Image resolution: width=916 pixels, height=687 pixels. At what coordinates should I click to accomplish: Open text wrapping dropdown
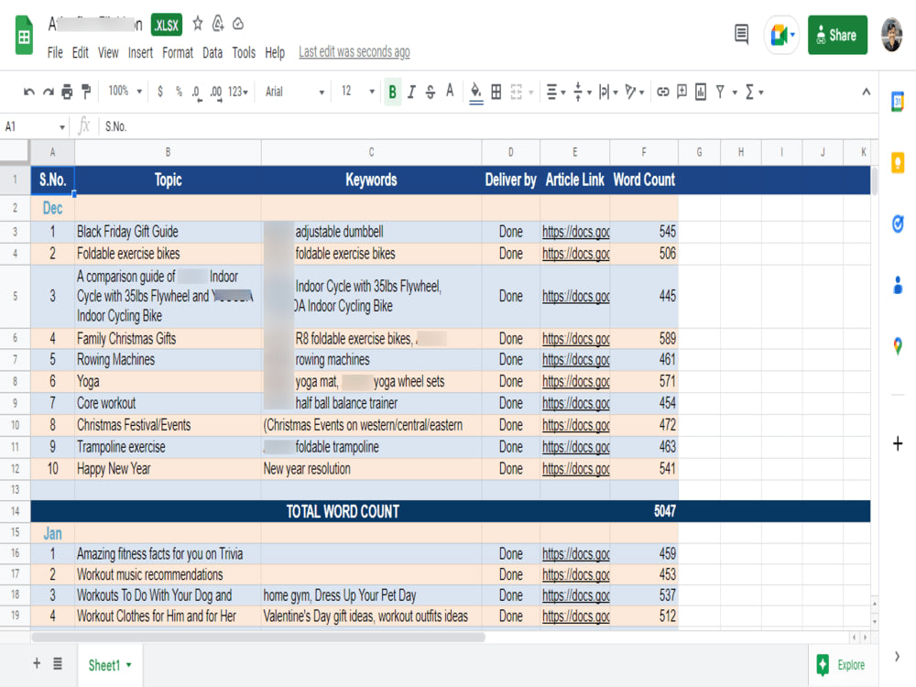608,92
